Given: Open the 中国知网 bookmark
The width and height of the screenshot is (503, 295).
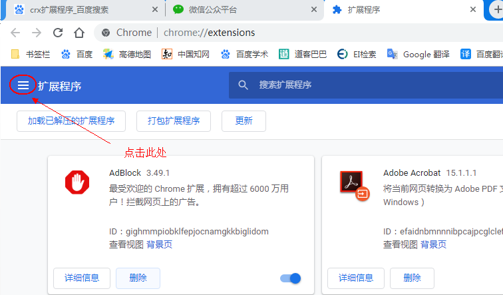Looking at the screenshot, I should point(186,54).
